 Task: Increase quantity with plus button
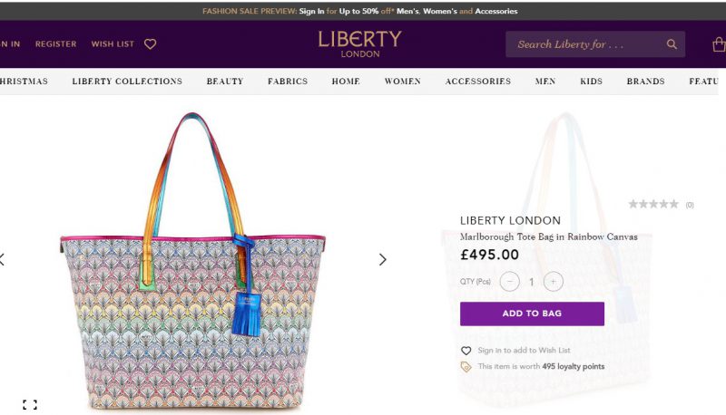point(554,282)
